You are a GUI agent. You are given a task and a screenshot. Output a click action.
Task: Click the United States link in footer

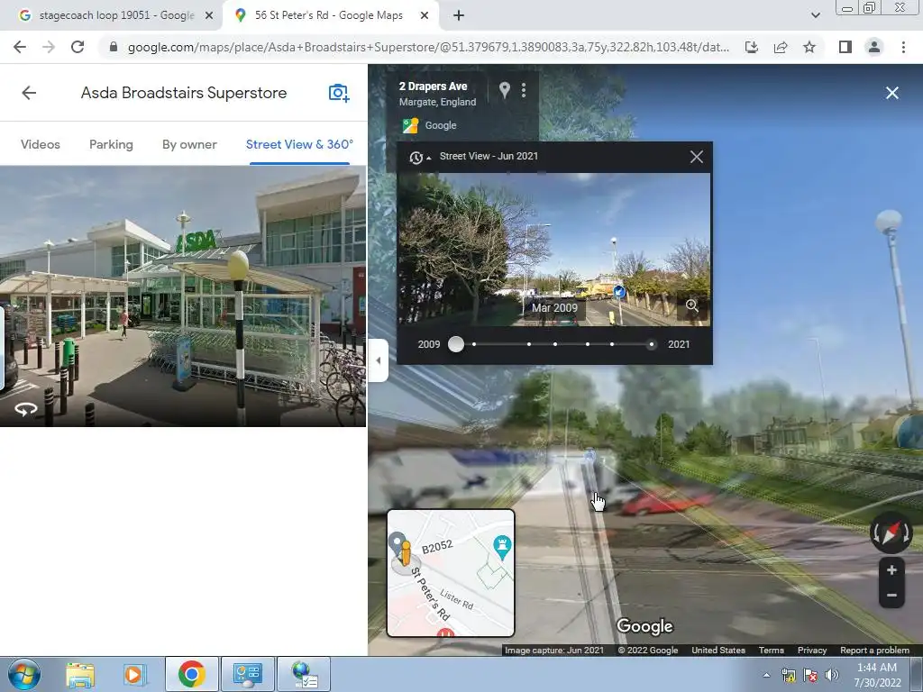click(718, 651)
